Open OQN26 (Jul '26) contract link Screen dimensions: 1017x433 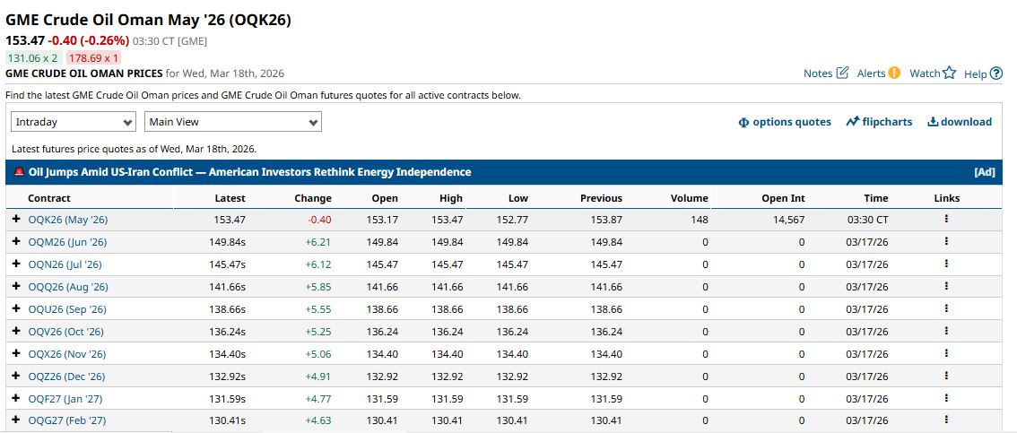65,264
